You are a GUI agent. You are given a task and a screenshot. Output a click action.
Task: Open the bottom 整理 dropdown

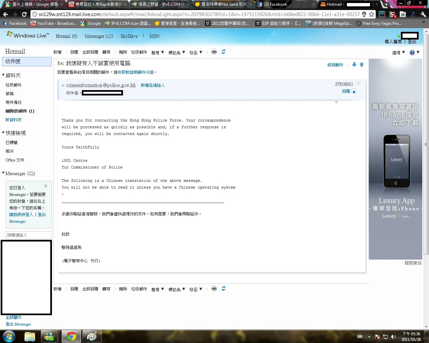[158, 289]
